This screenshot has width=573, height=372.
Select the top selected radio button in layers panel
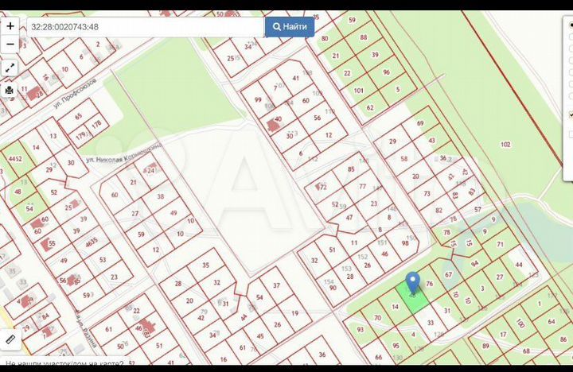(x=570, y=25)
